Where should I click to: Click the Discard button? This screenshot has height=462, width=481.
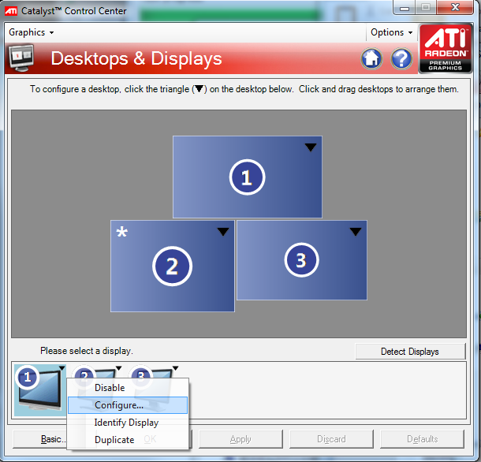pos(331,439)
